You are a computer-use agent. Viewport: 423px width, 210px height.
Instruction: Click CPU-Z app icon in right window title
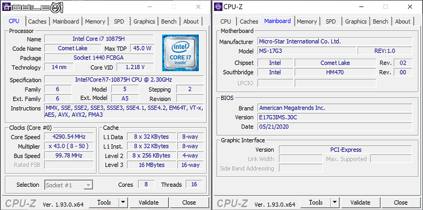[x=218, y=7]
